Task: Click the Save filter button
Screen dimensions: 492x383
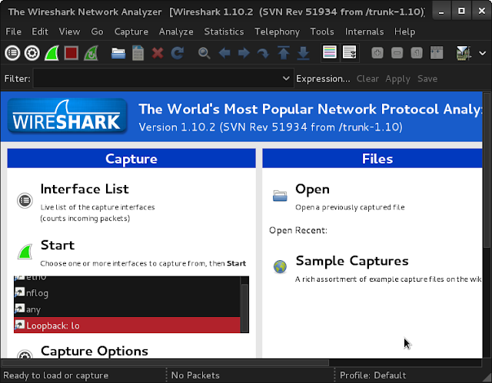Action: [427, 78]
